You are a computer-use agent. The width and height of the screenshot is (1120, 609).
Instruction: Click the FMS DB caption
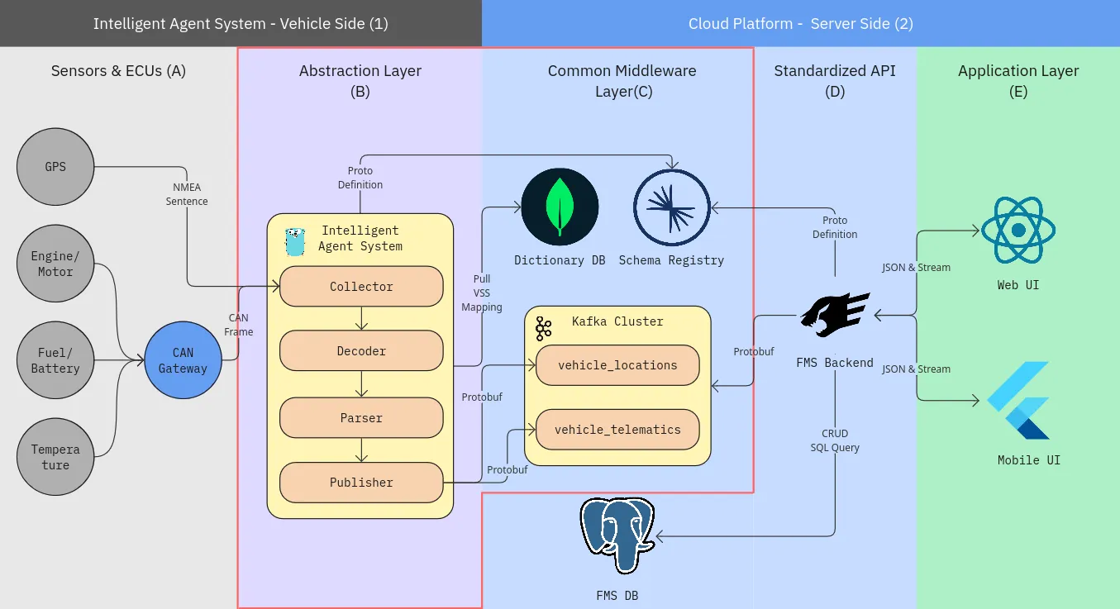617,596
